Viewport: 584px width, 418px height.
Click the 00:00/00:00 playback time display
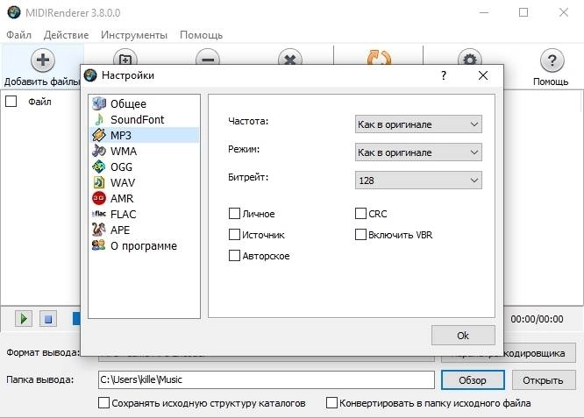[537, 319]
